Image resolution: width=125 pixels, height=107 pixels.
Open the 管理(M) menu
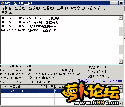point(48,8)
